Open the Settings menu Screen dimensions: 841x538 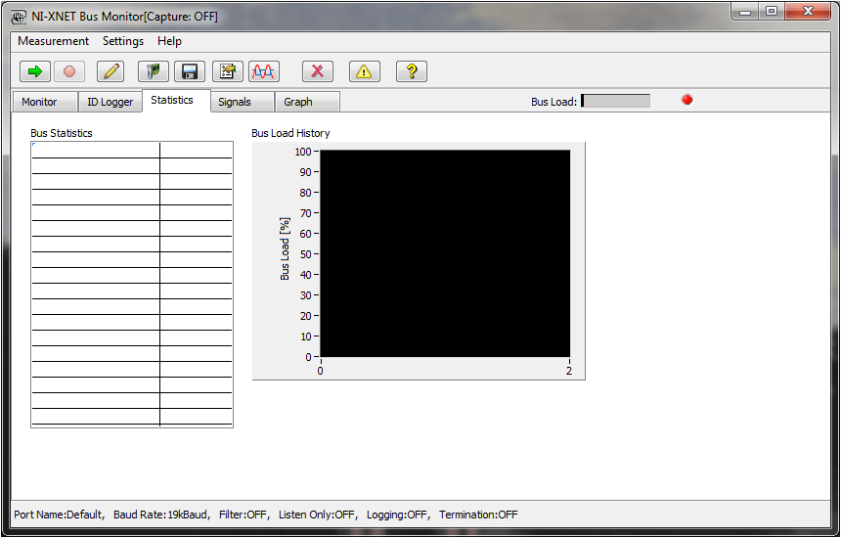click(123, 41)
